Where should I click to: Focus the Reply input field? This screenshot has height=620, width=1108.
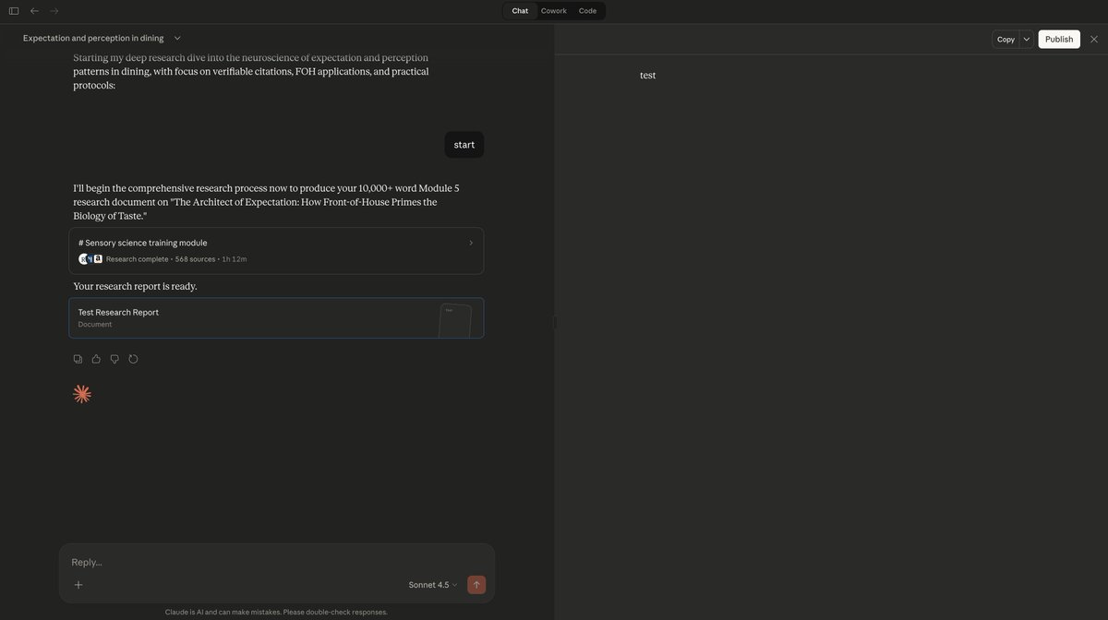tap(277, 562)
